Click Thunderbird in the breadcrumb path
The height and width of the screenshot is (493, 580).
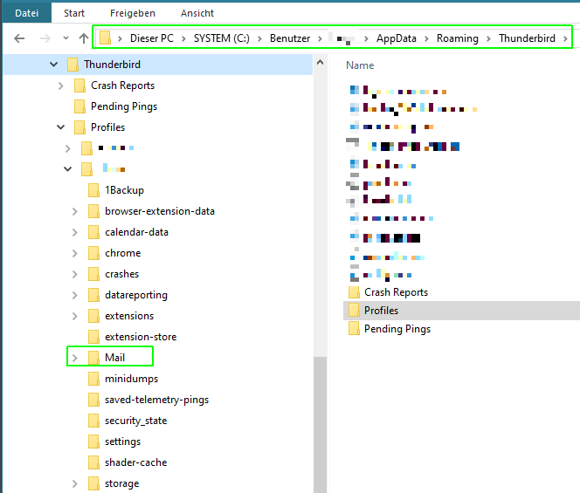pos(527,38)
